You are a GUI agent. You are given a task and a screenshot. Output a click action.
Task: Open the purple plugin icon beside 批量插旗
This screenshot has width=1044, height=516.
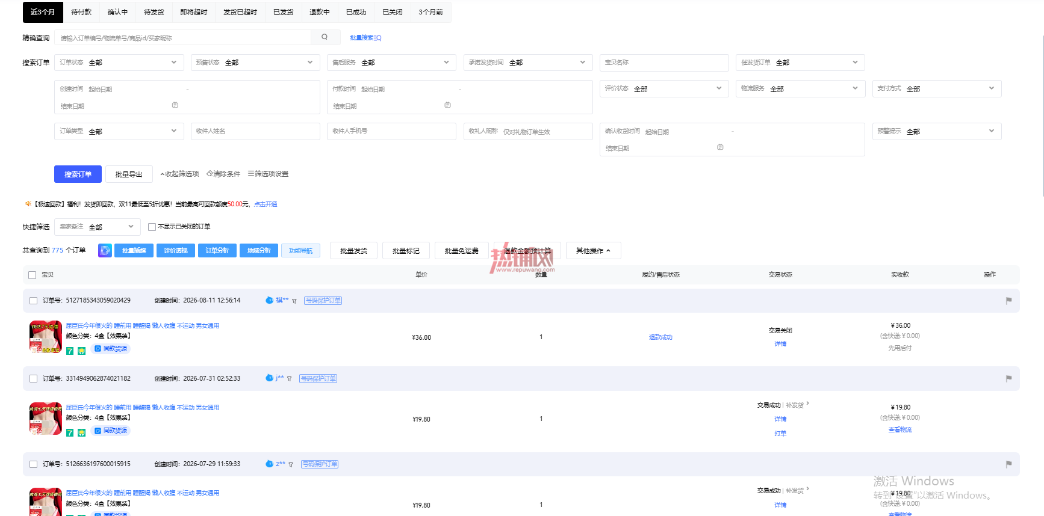(105, 251)
